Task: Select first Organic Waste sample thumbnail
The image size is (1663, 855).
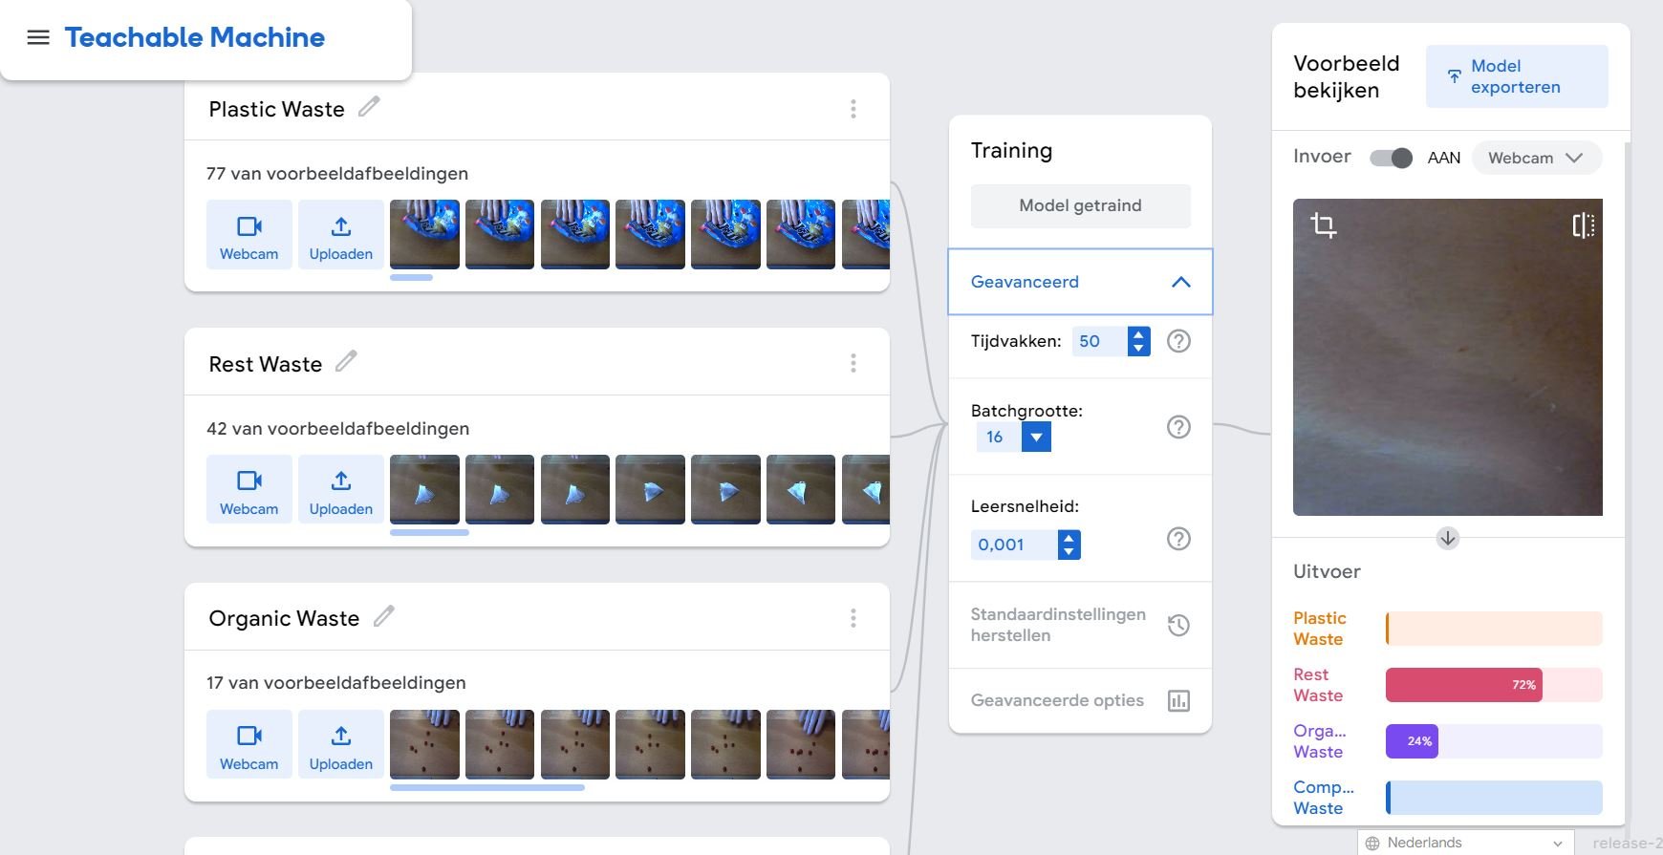Action: tap(424, 744)
